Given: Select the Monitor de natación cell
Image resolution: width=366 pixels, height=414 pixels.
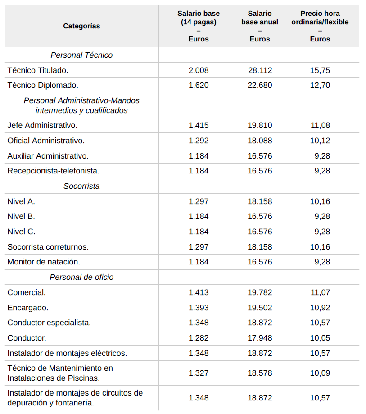Looking at the screenshot, I should [x=44, y=262].
